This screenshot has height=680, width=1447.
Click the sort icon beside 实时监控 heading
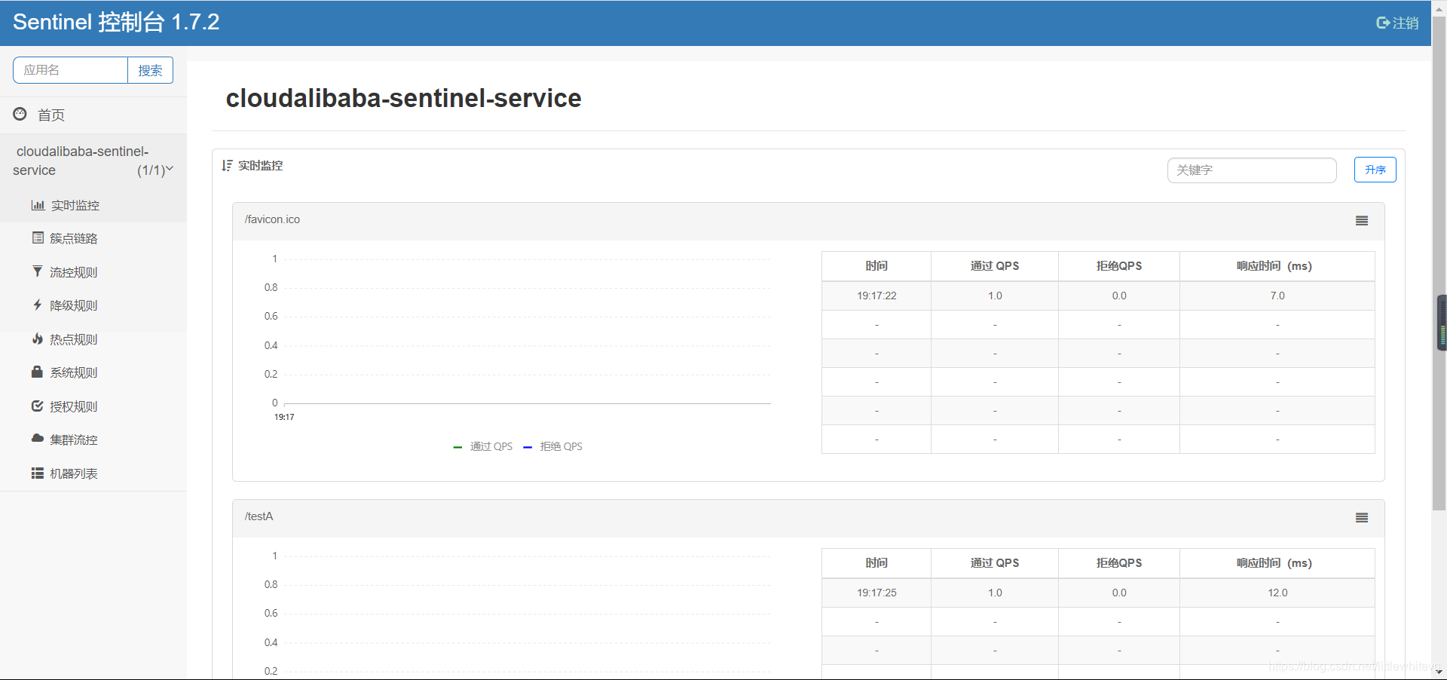227,165
